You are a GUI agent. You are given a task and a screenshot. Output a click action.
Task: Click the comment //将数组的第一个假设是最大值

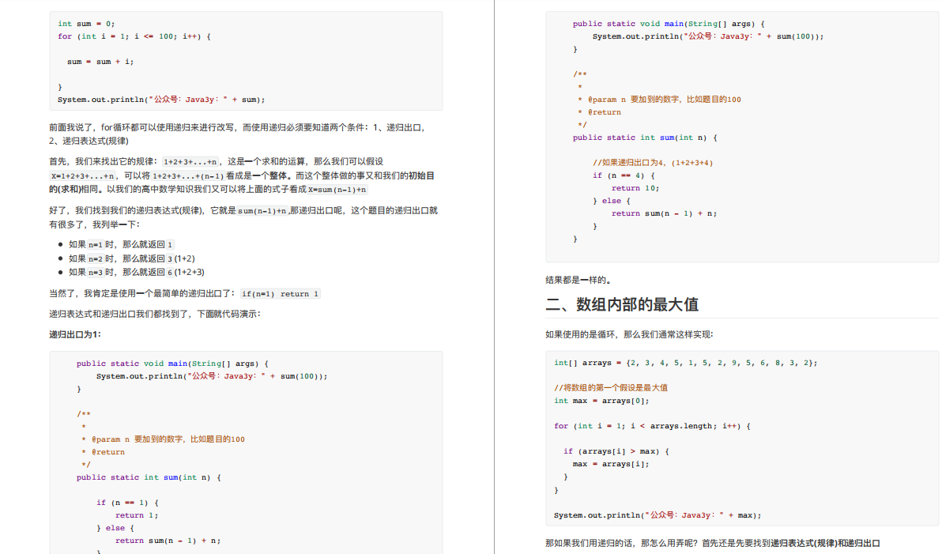coord(611,388)
